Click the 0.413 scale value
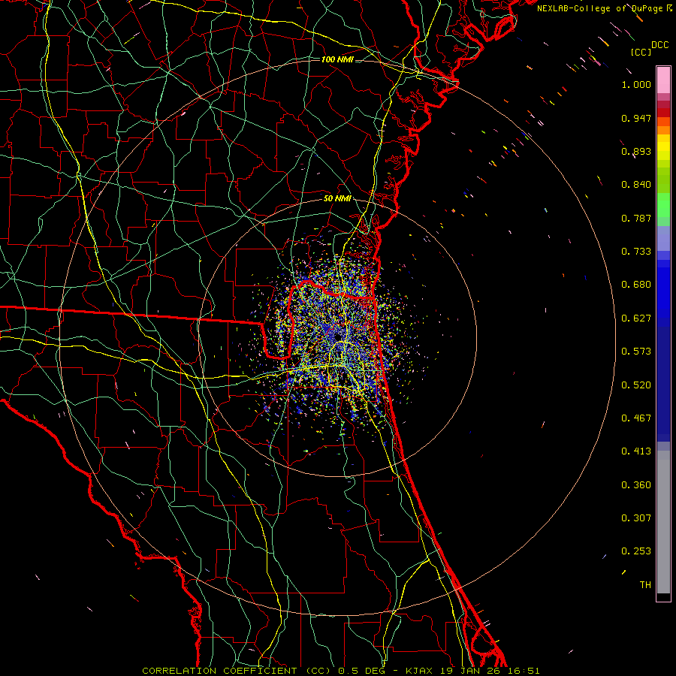The width and height of the screenshot is (676, 676). click(636, 451)
